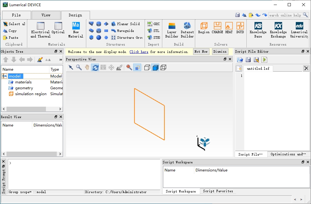This screenshot has width=311, height=204.
Task: Add a DGTD solver
Action: [240, 28]
